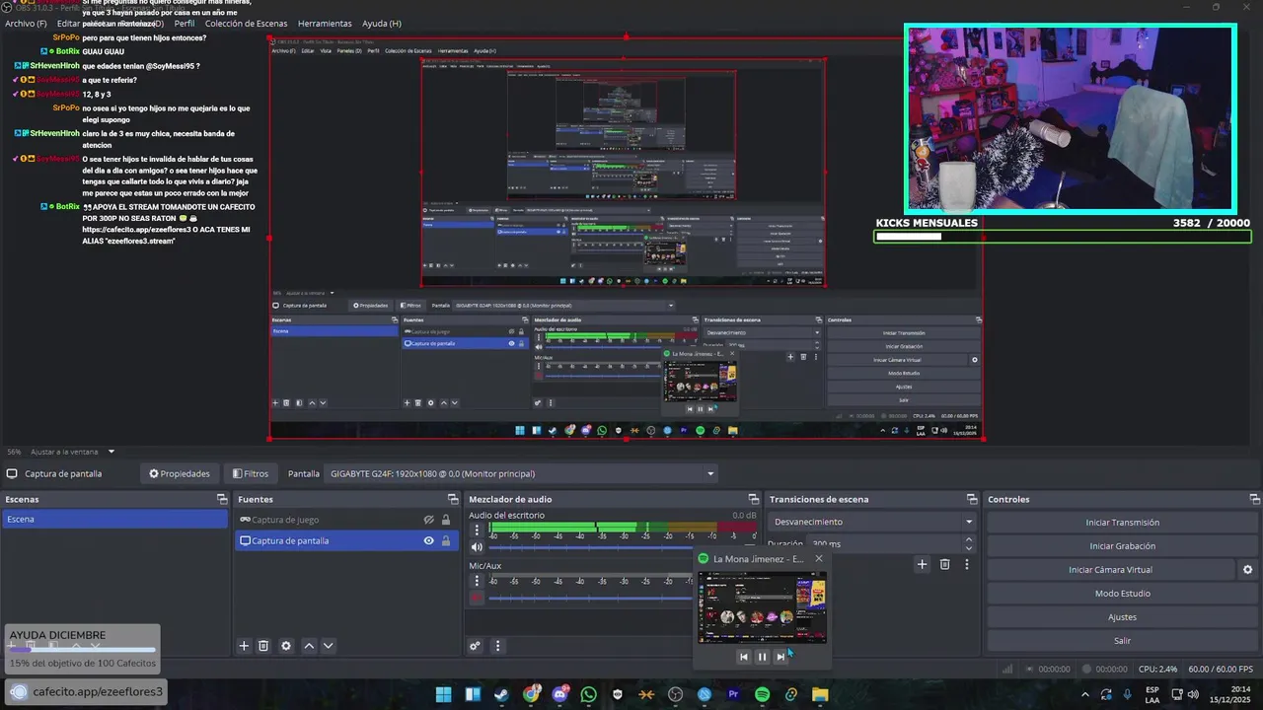Open the Ajustar a la ventana scaling dropdown

[x=73, y=452]
